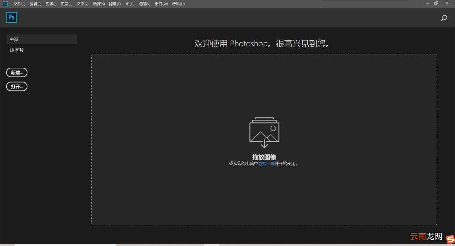Click the drop image placeholder icon

click(x=264, y=132)
